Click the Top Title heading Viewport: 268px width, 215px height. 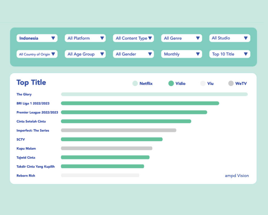[31, 83]
